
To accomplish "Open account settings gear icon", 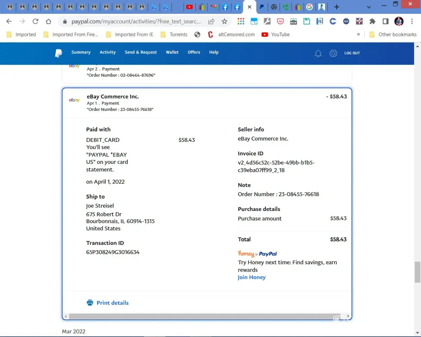I will pos(333,53).
